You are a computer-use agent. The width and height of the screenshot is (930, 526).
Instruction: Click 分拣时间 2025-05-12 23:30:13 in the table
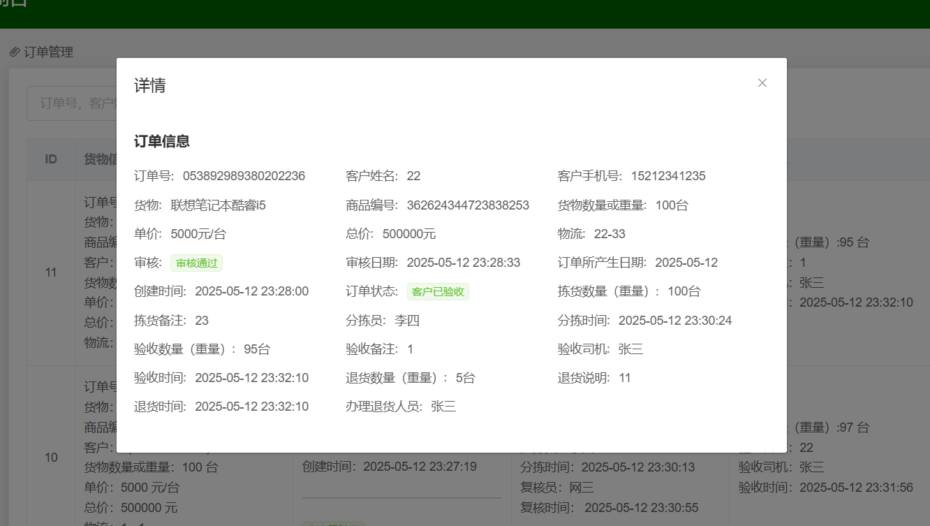607,467
